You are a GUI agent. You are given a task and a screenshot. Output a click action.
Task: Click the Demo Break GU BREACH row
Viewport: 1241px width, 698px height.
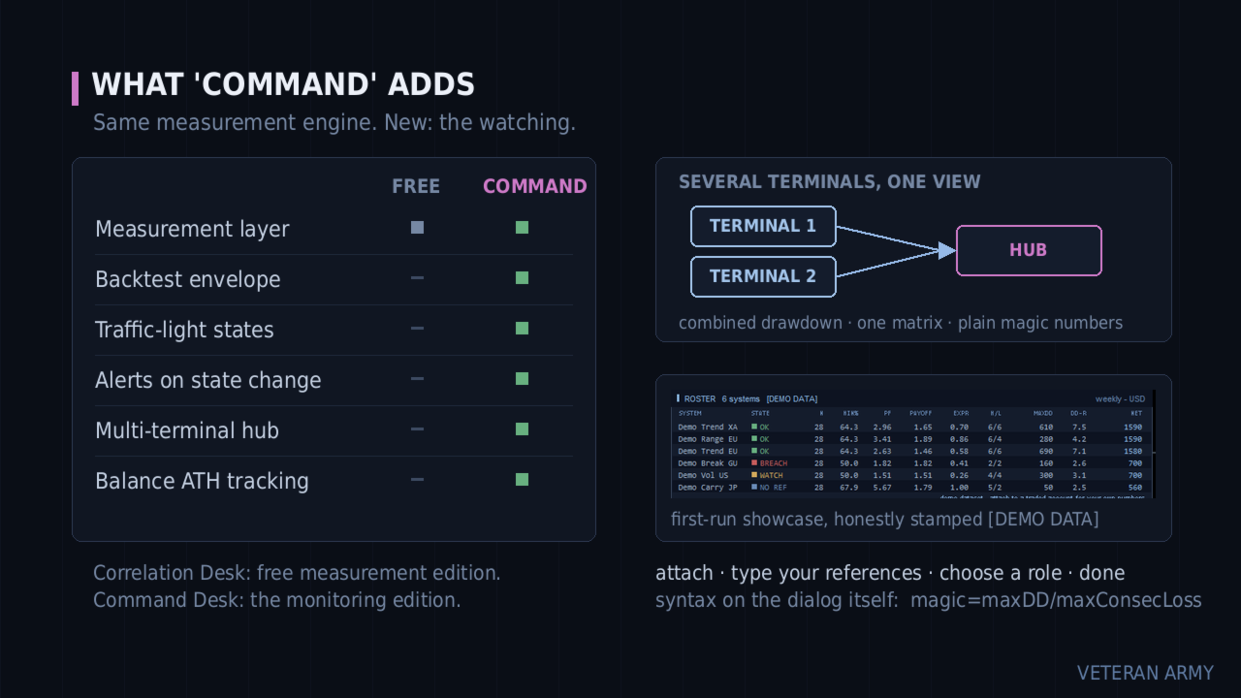coord(910,463)
